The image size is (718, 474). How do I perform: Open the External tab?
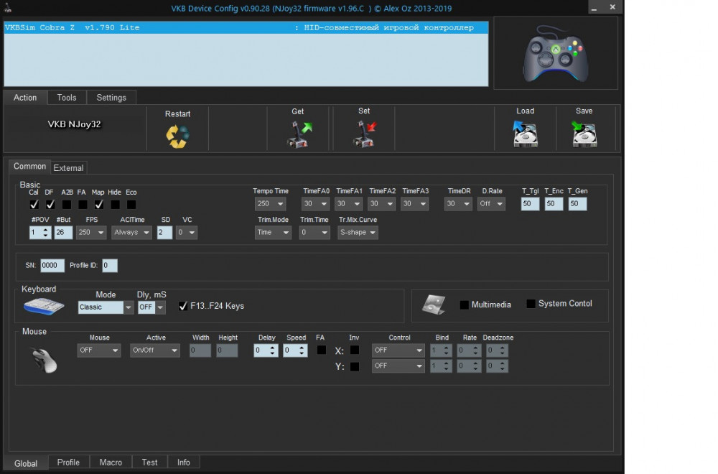point(69,168)
